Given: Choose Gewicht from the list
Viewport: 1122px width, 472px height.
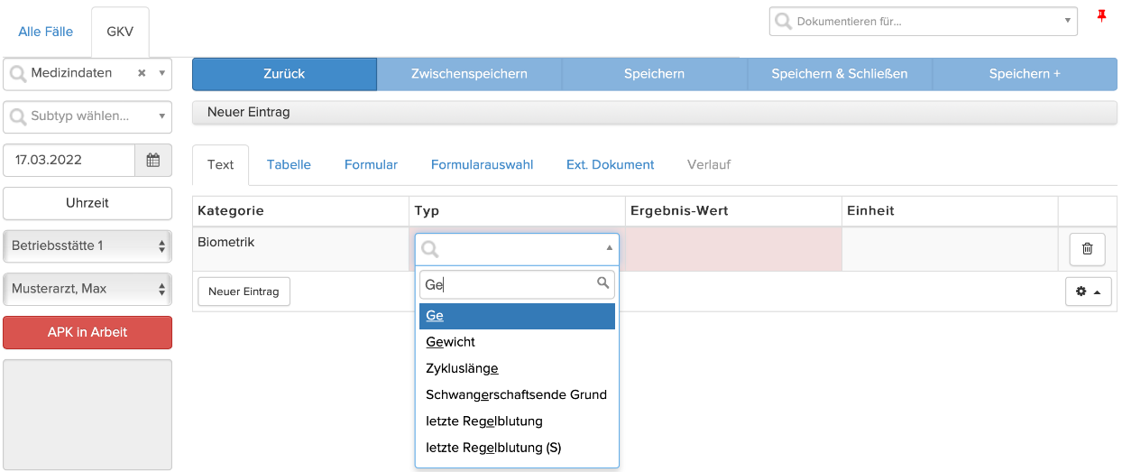Looking at the screenshot, I should click(x=517, y=342).
